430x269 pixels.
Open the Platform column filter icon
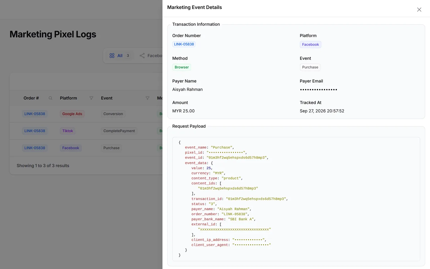point(91,98)
